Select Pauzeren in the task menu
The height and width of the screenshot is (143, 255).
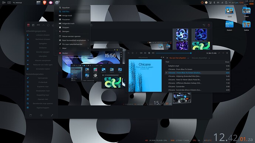(x=72, y=20)
